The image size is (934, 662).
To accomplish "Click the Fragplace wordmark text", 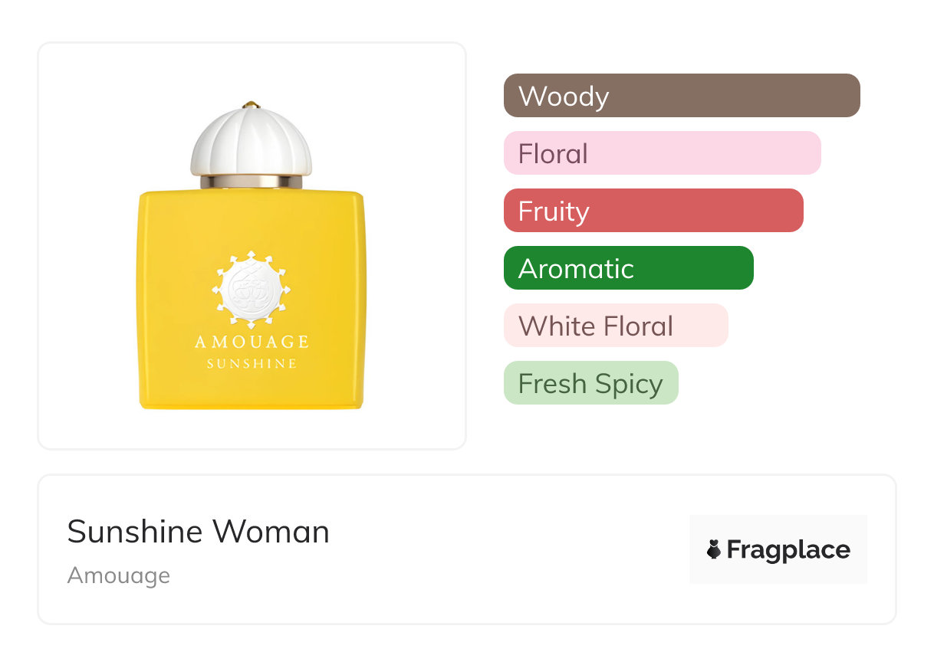I will [x=788, y=549].
